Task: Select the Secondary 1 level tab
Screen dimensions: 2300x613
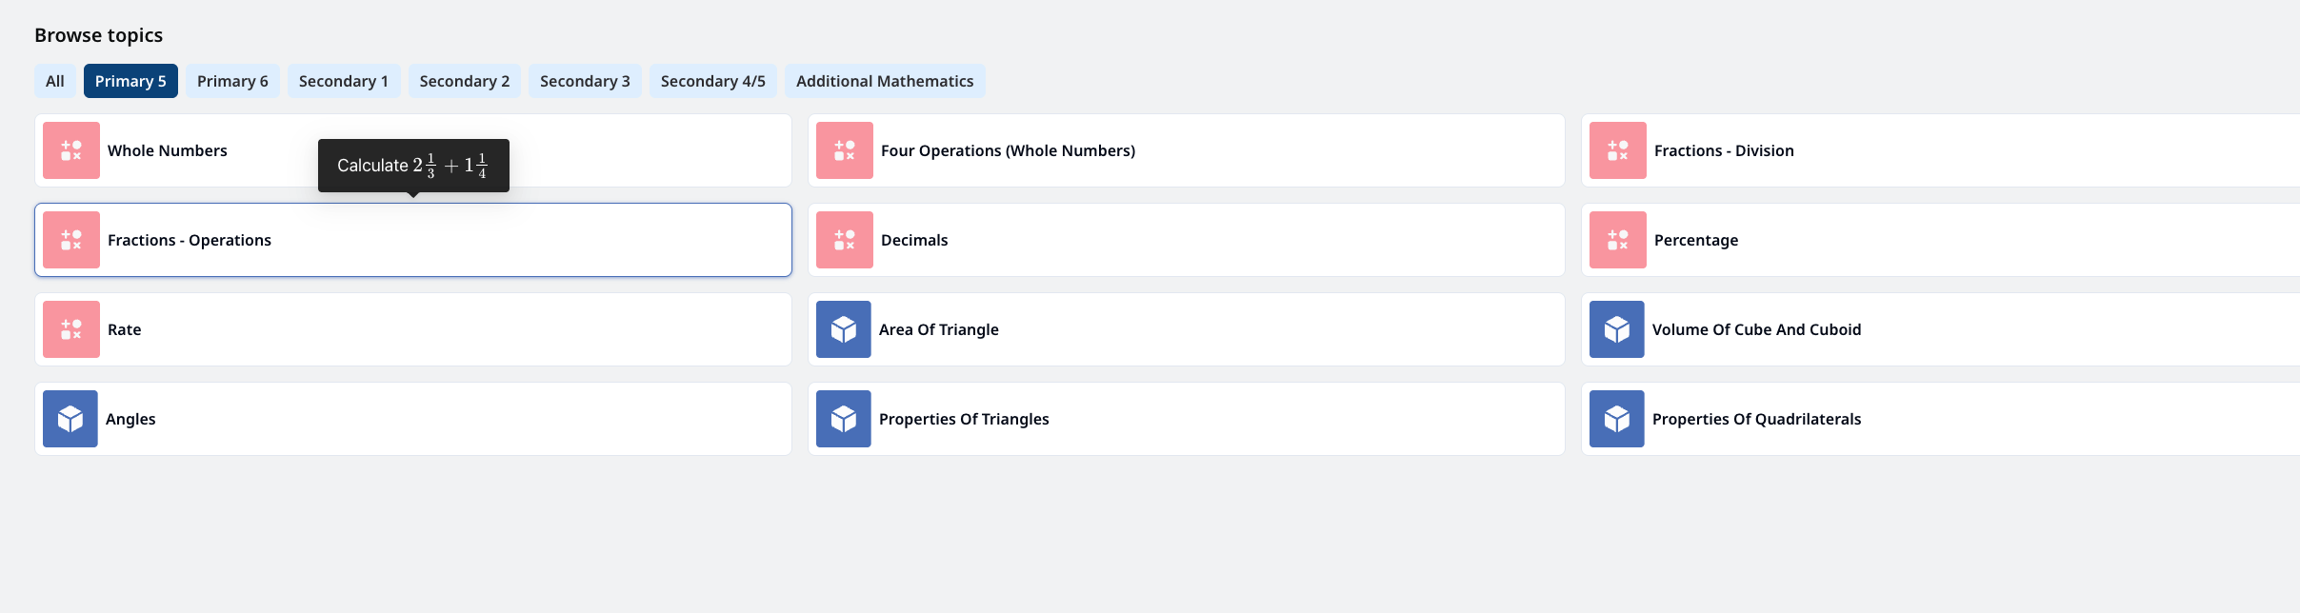Action: pyautogui.click(x=344, y=81)
